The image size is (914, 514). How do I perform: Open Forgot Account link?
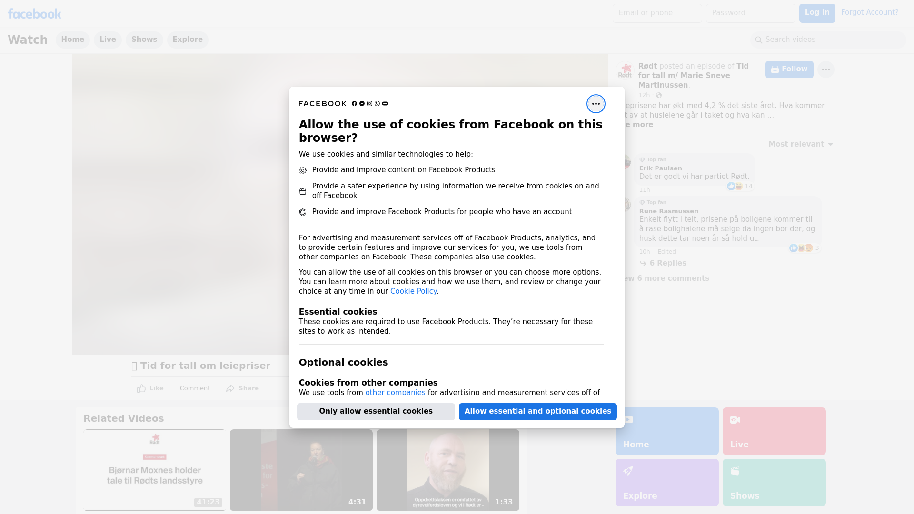869,13
